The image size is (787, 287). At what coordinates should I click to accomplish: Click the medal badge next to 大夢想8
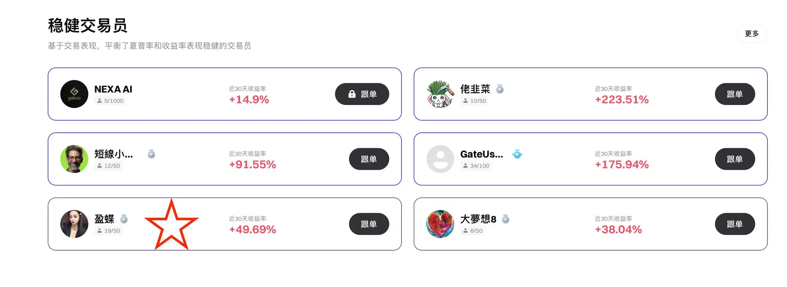pos(506,219)
